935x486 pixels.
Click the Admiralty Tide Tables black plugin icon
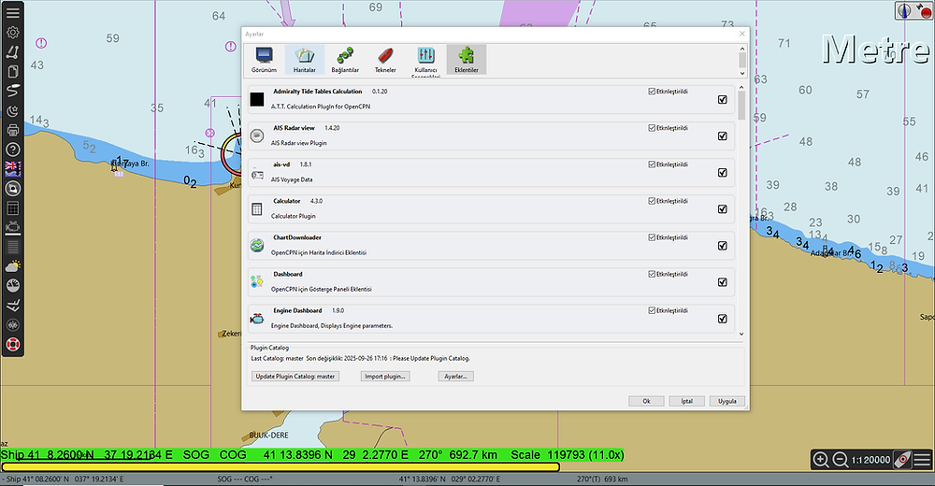tap(257, 100)
